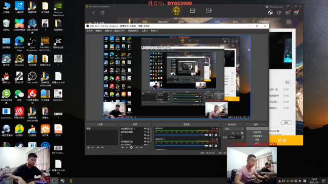Lock the '音频输出捕获' source

[x=148, y=132]
